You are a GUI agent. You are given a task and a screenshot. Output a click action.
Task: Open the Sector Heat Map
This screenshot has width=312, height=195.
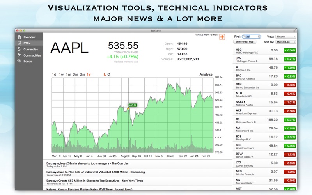[x=245, y=42]
